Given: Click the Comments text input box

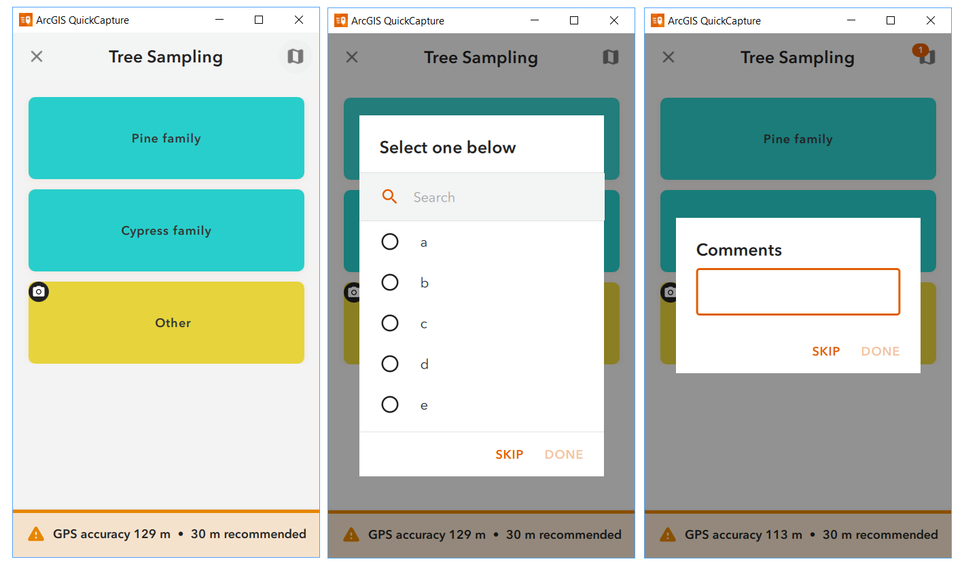Looking at the screenshot, I should (x=798, y=292).
